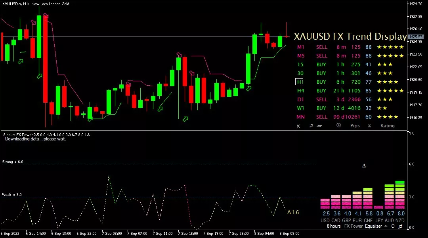
Task: Click the 5.8 strength value for CHF
Action: coord(369,214)
